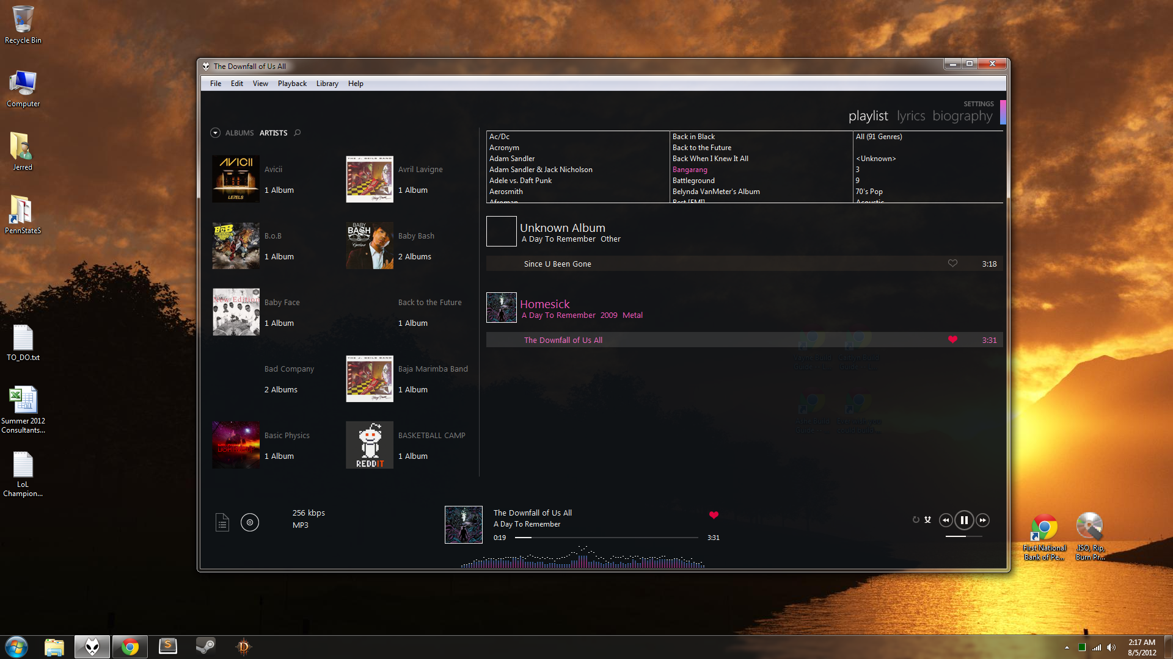Image resolution: width=1173 pixels, height=659 pixels.
Task: Select Back in Black album
Action: coord(693,137)
